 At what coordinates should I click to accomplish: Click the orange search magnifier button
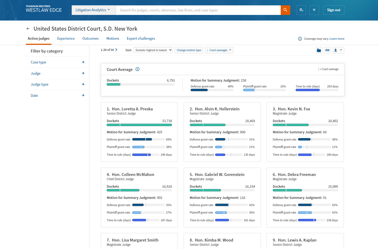(285, 10)
